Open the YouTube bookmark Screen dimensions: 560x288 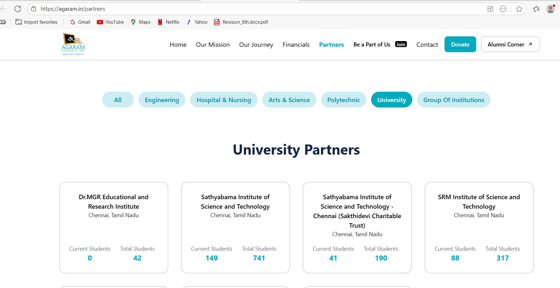pyautogui.click(x=110, y=22)
